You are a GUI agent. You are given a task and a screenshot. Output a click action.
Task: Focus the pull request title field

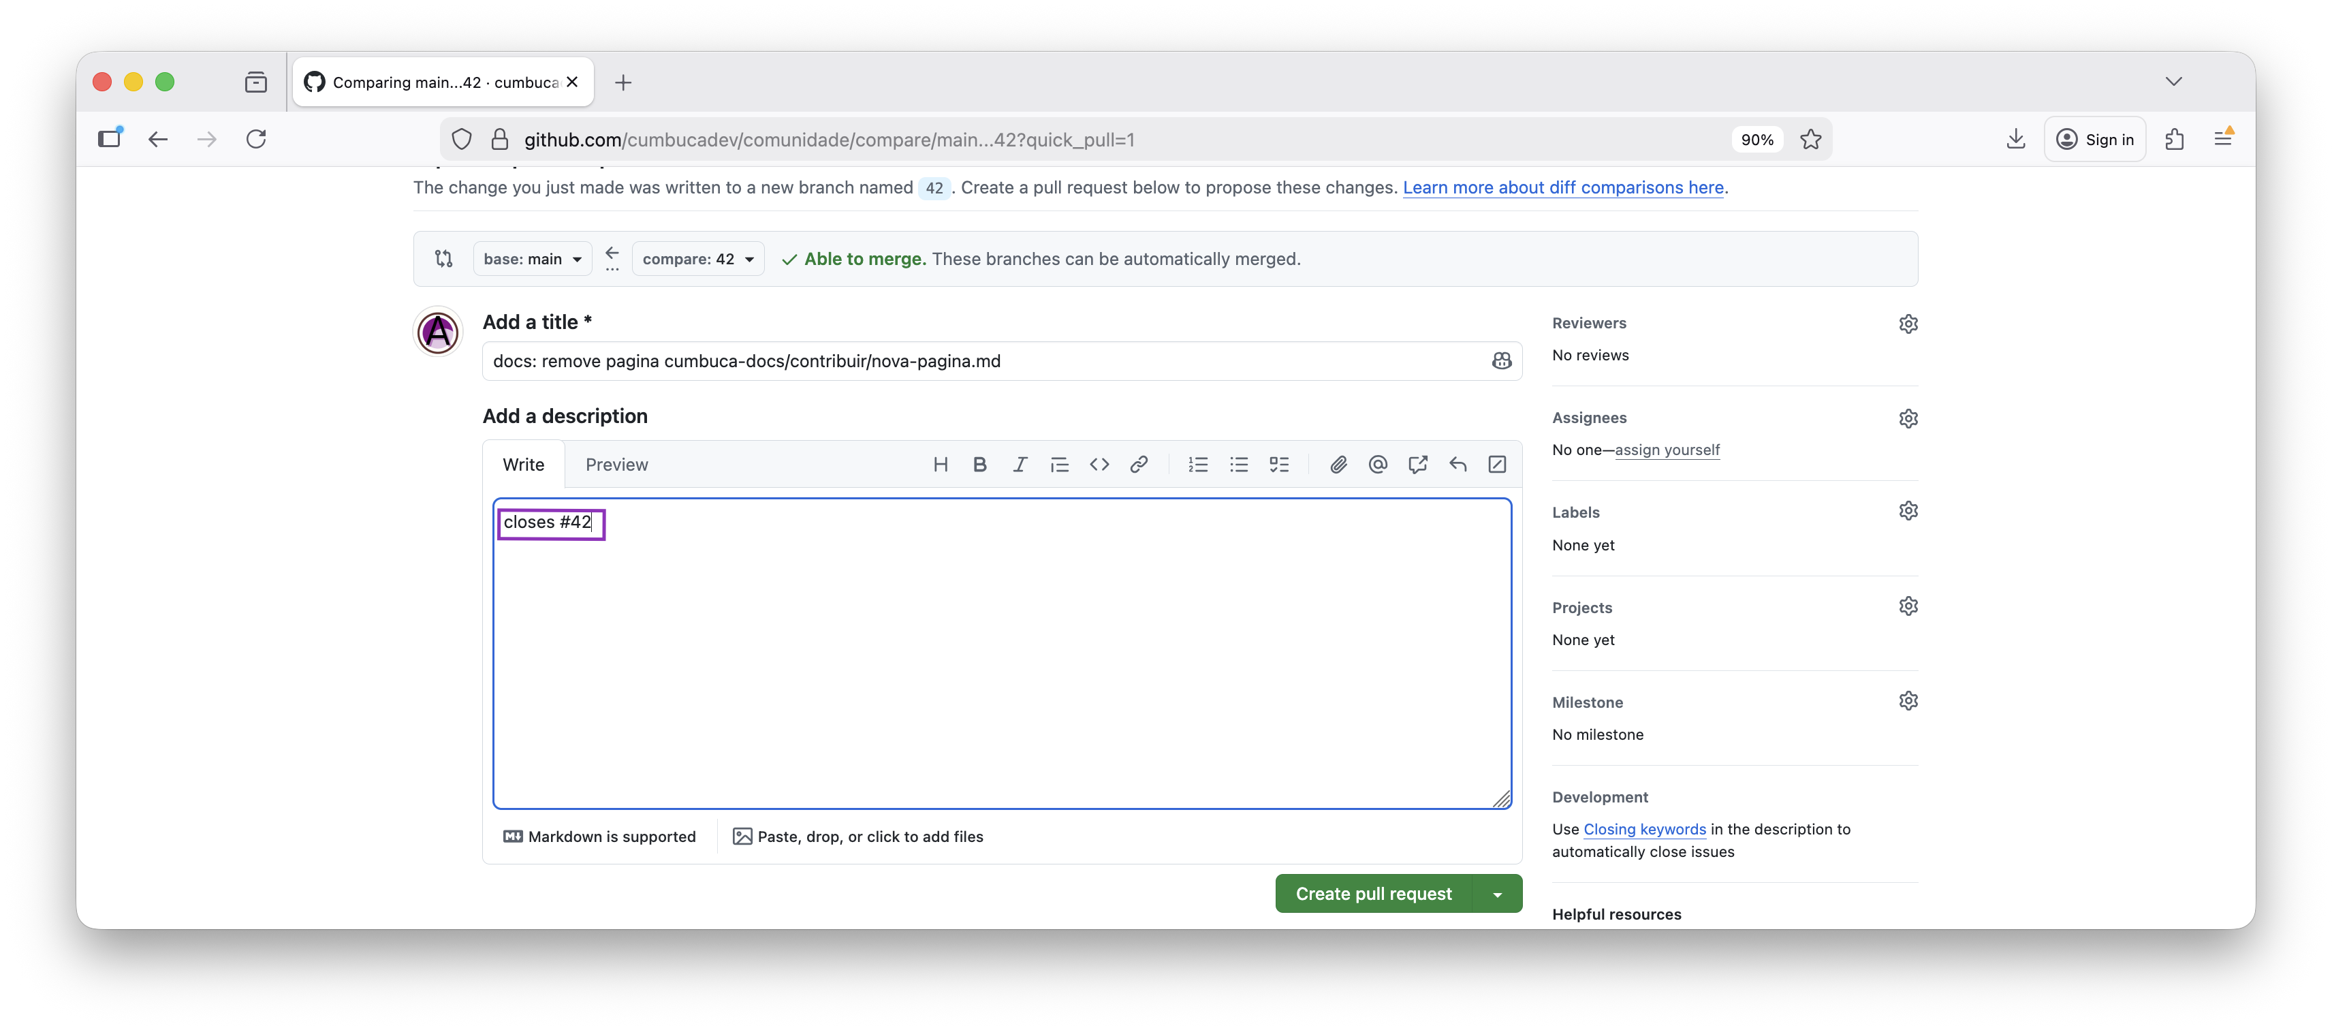click(x=1001, y=361)
